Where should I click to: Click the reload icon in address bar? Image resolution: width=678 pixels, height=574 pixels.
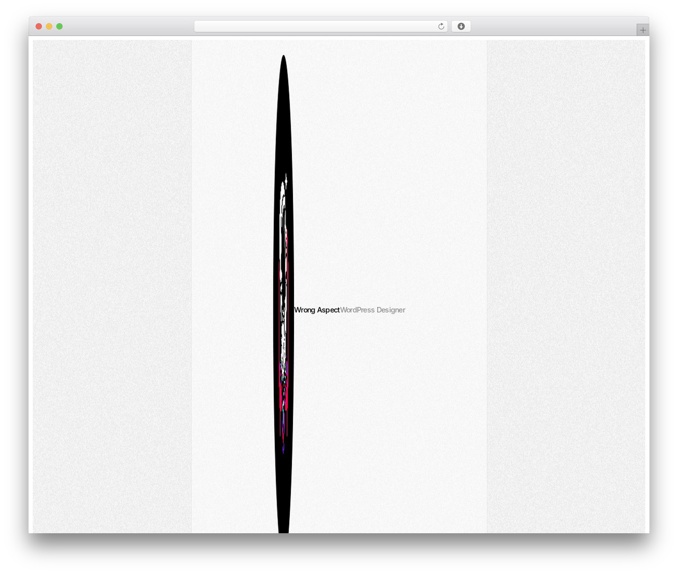tap(441, 26)
